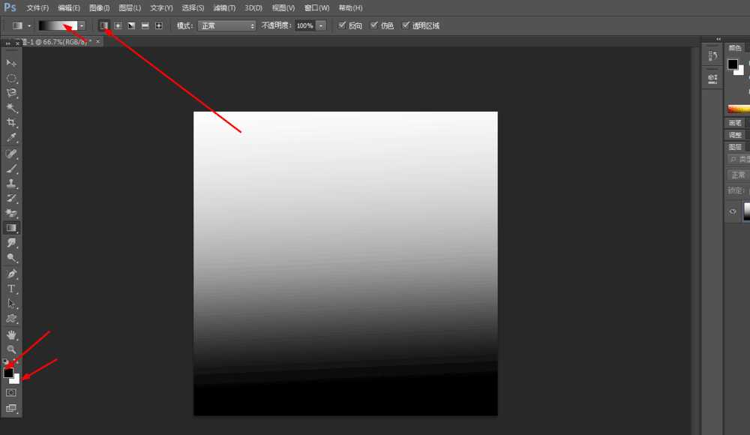Select the Eyedropper tool
Screen dimensions: 750x435
10,137
